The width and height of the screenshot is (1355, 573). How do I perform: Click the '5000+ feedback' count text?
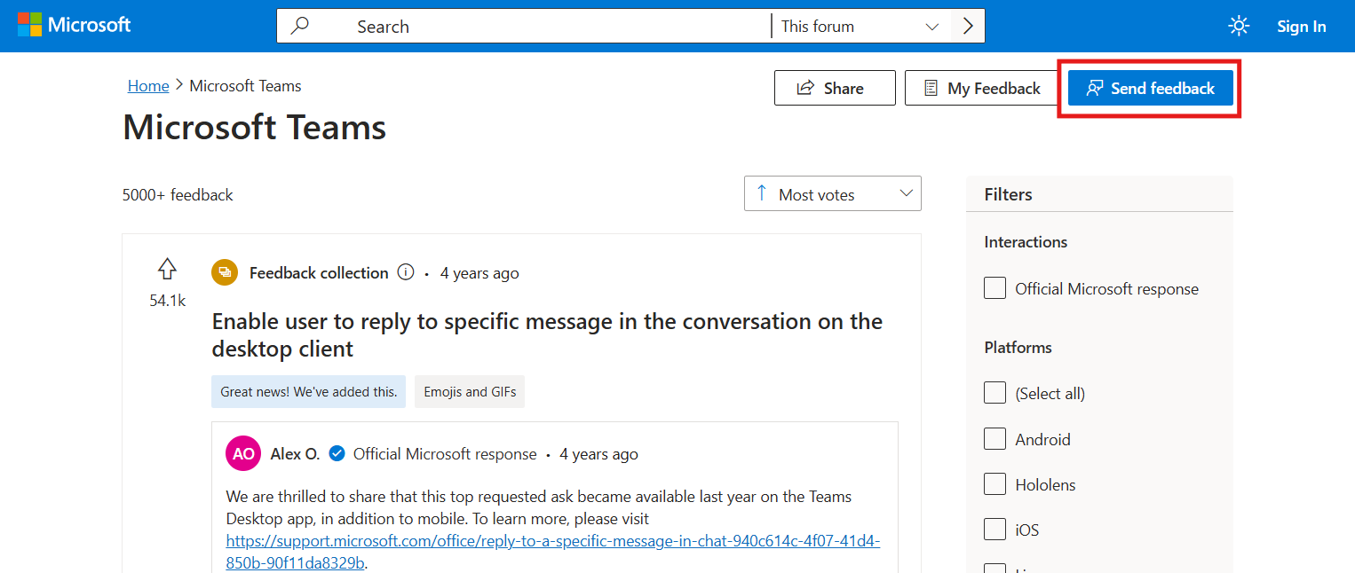(178, 194)
